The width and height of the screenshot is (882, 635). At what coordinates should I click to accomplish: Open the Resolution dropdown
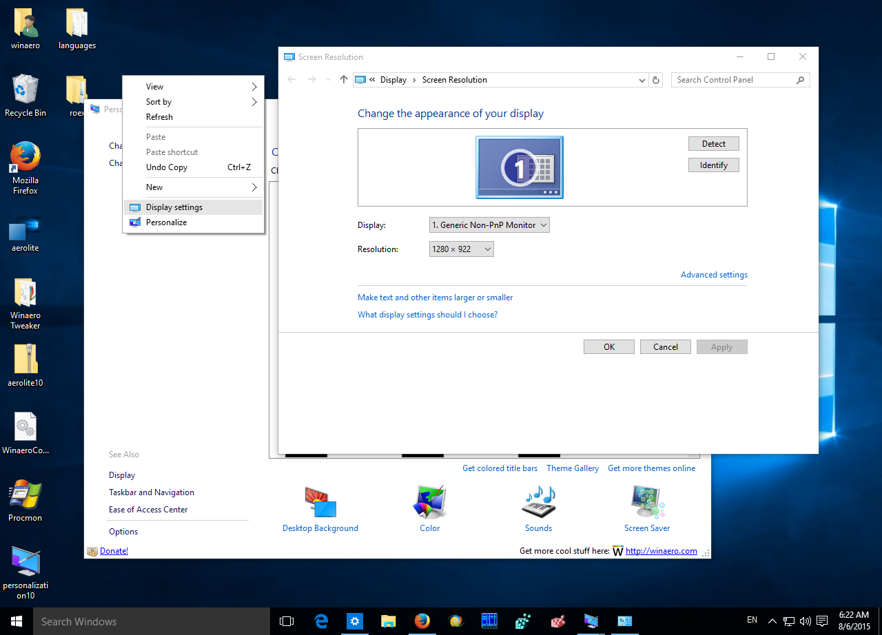click(x=462, y=249)
